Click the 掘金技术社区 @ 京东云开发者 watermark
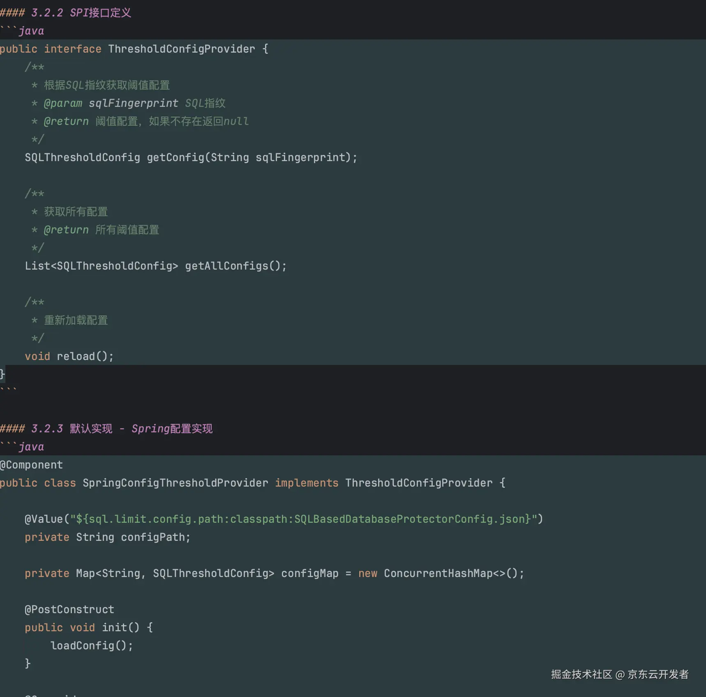This screenshot has height=697, width=706. pos(619,674)
